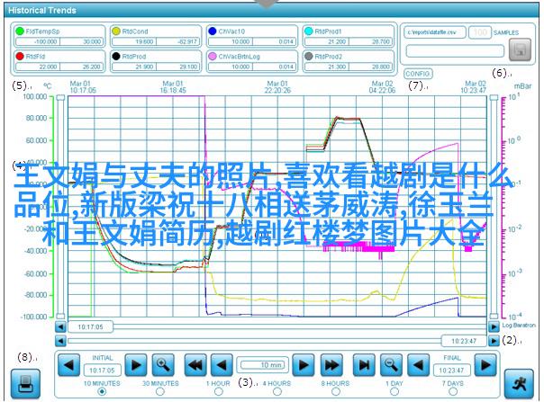Select the 10 MINUTES time range
The height and width of the screenshot is (402, 544).
pos(102,391)
